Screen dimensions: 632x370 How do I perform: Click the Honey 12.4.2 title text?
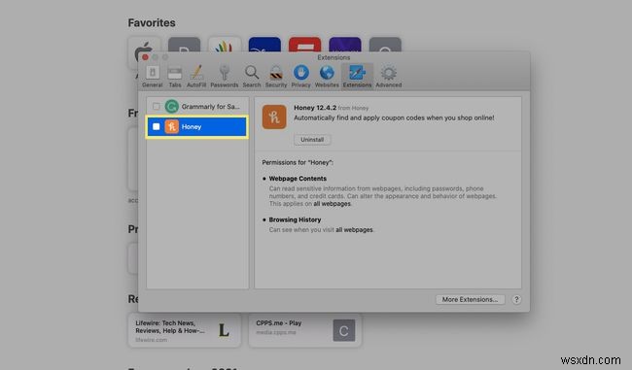point(315,108)
